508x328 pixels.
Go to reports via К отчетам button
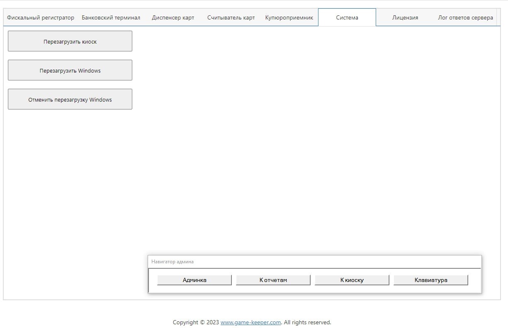click(x=273, y=280)
